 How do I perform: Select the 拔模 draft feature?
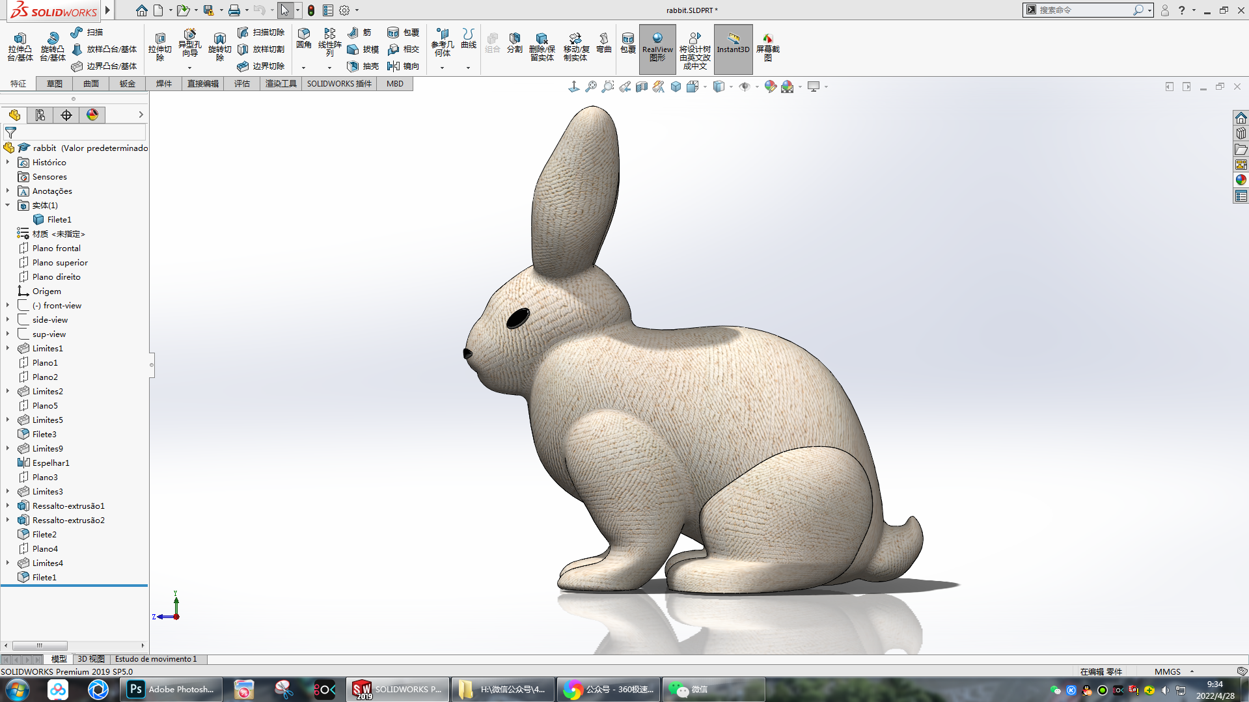(x=363, y=49)
